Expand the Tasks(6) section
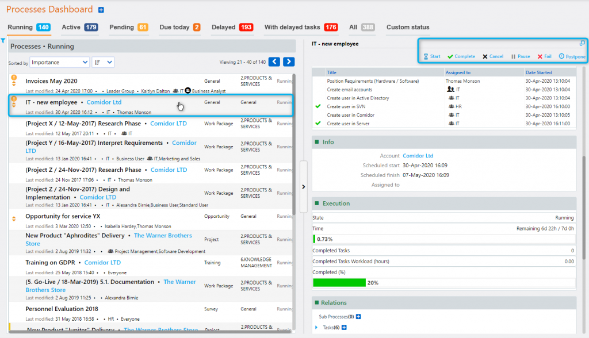The width and height of the screenshot is (589, 338). (318, 328)
